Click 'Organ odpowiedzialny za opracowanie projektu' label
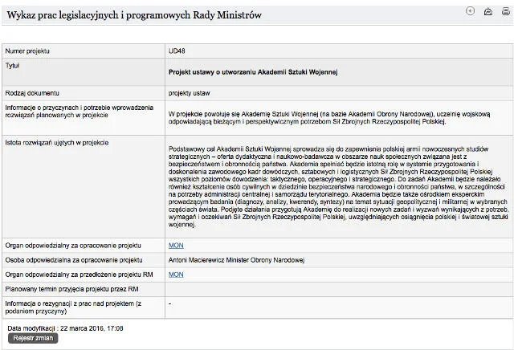 coord(73,246)
